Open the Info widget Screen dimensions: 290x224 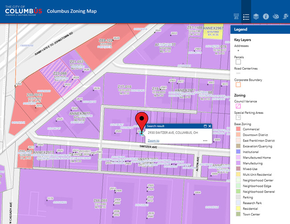pyautogui.click(x=266, y=17)
